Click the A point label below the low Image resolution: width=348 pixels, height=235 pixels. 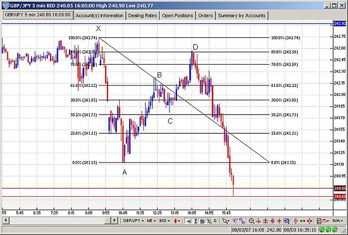click(x=125, y=172)
